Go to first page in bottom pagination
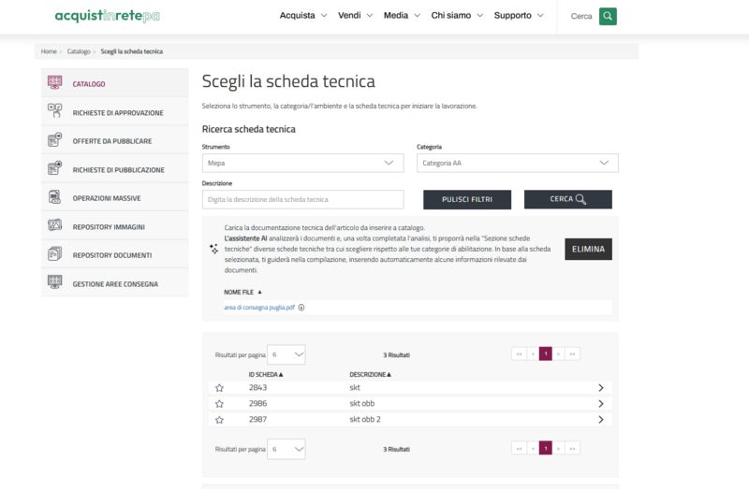Viewport: 749px width, 489px height. point(520,449)
